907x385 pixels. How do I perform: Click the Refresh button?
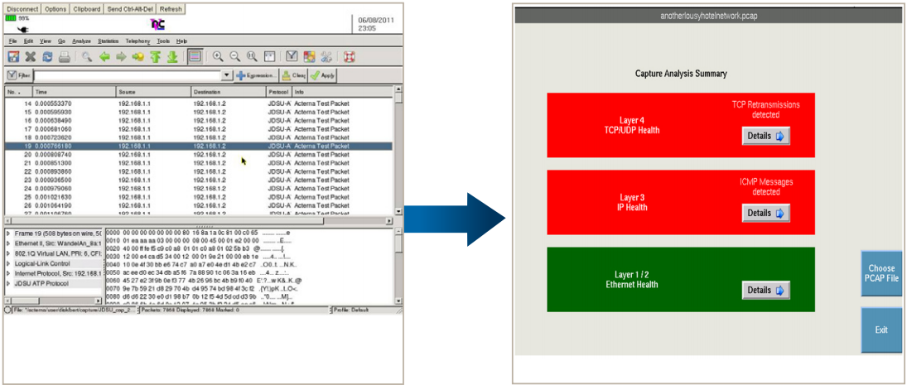(171, 9)
